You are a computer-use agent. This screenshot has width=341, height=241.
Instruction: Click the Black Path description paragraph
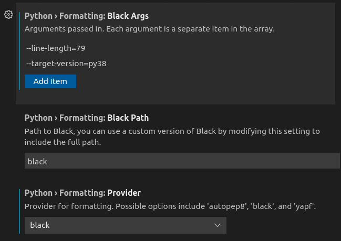[x=172, y=137]
